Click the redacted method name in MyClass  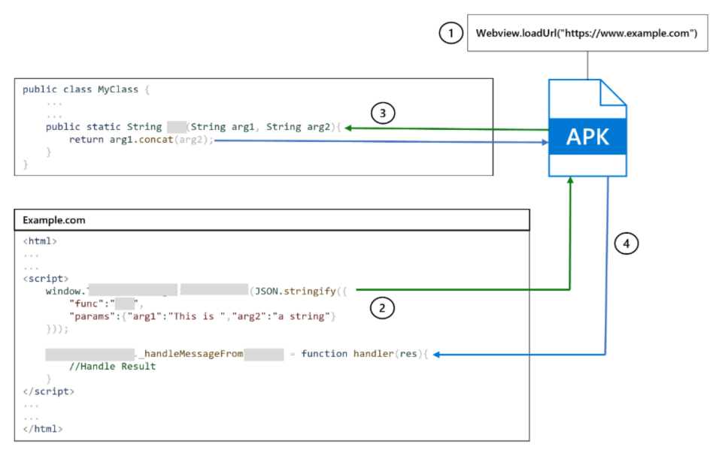pyautogui.click(x=176, y=126)
